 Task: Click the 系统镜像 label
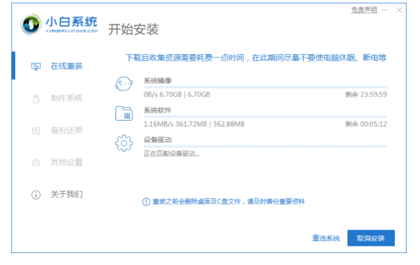coord(157,80)
